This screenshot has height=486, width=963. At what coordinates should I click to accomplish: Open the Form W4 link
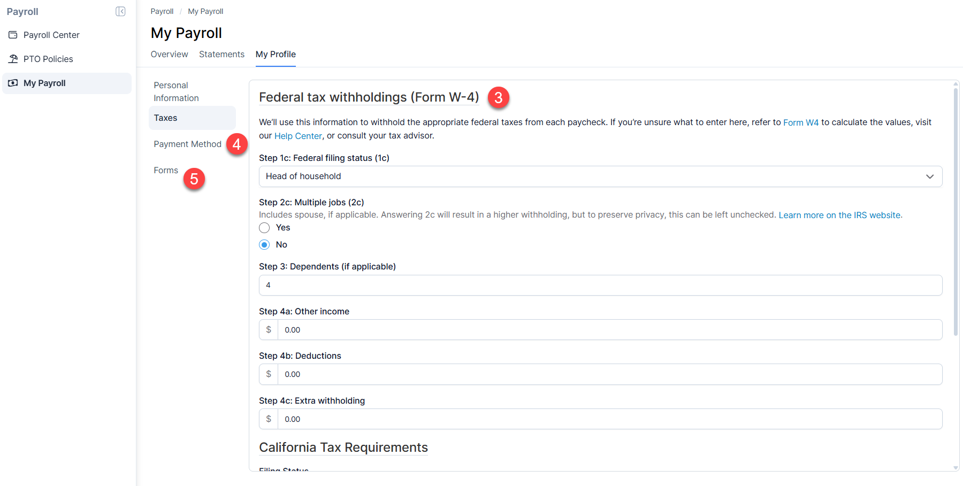coord(800,122)
